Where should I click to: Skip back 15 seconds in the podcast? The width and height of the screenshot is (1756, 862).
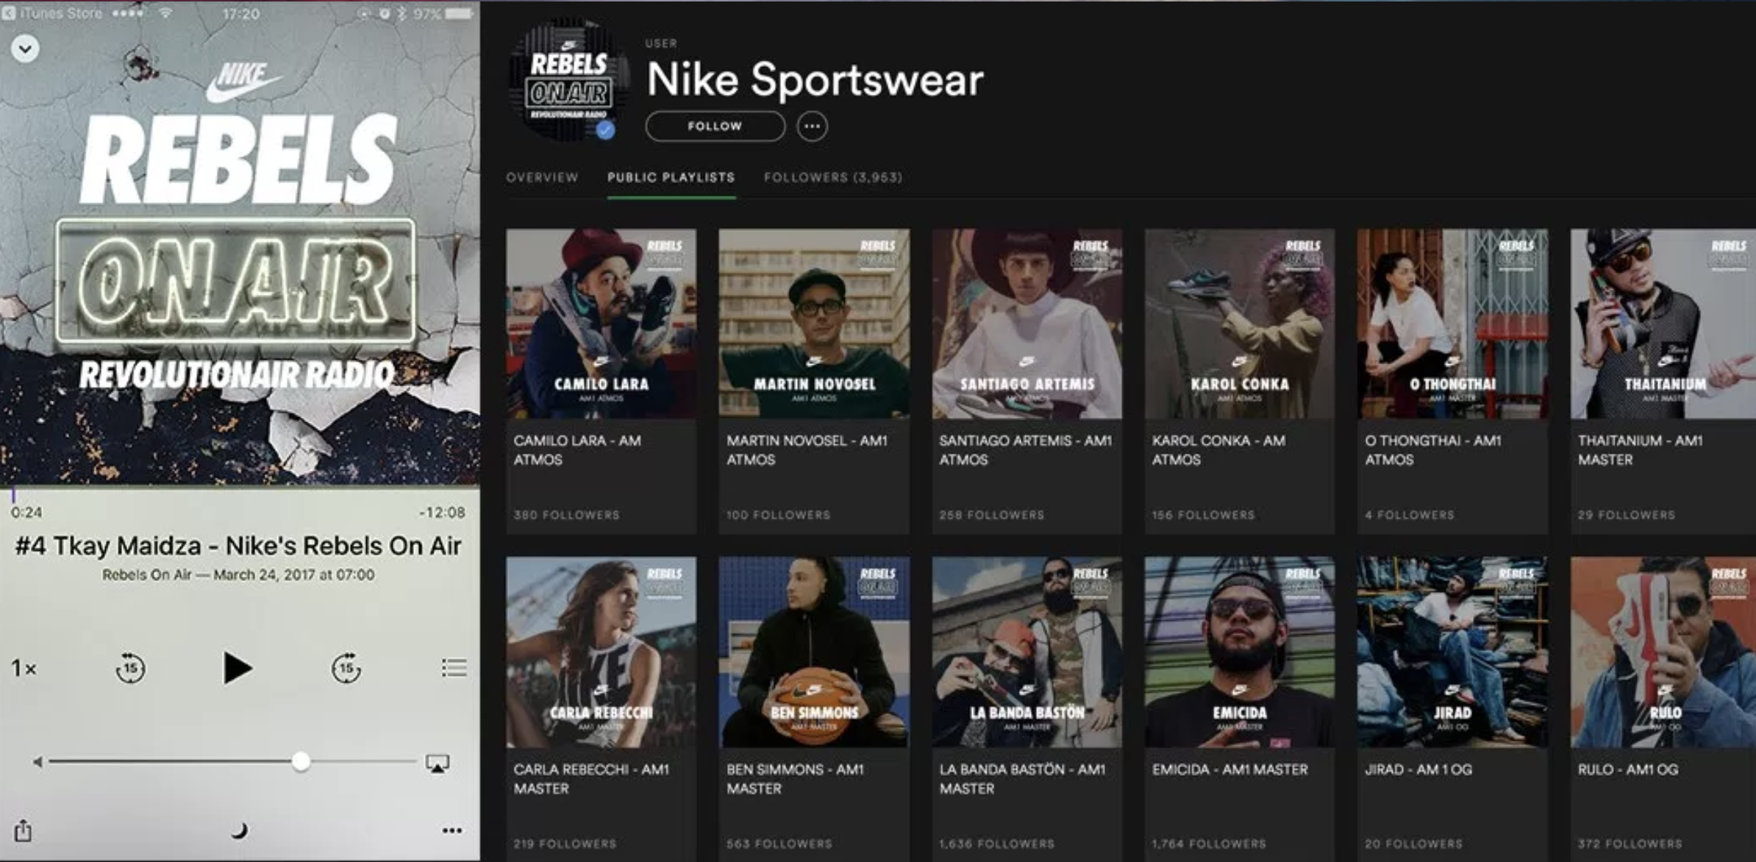coord(130,668)
